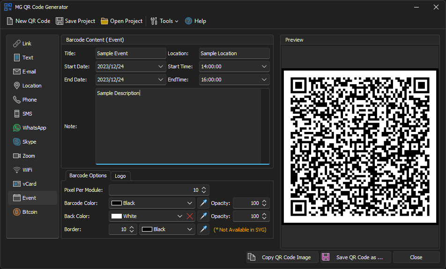Adjust the Back Color opacity stepper
Image resolution: width=446 pixels, height=269 pixels.
(264, 216)
